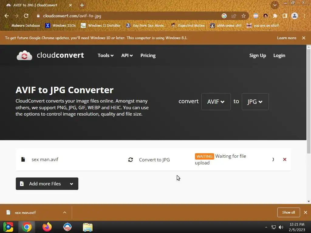This screenshot has width=311, height=233.
Task: Open the Malware Database bookmark
Action: 22,25
